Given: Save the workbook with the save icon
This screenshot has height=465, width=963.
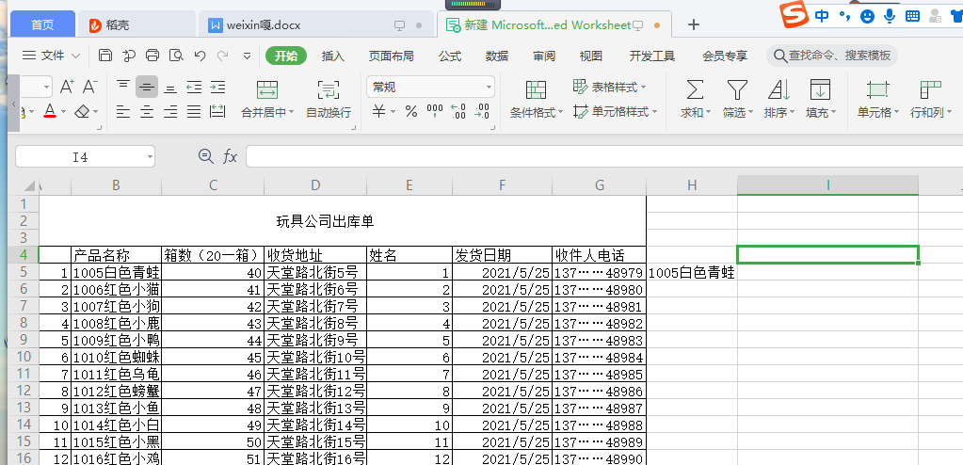Looking at the screenshot, I should coord(105,56).
